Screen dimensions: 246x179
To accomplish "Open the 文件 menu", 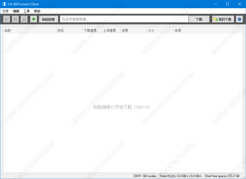I will (6, 11).
